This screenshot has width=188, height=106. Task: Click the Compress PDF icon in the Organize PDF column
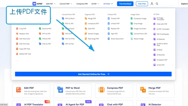[86, 23]
